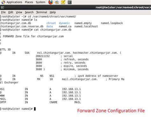Click 'mail.chintangurjar.com.' in MX record
Screen dimensions: 151x121
coord(80,79)
